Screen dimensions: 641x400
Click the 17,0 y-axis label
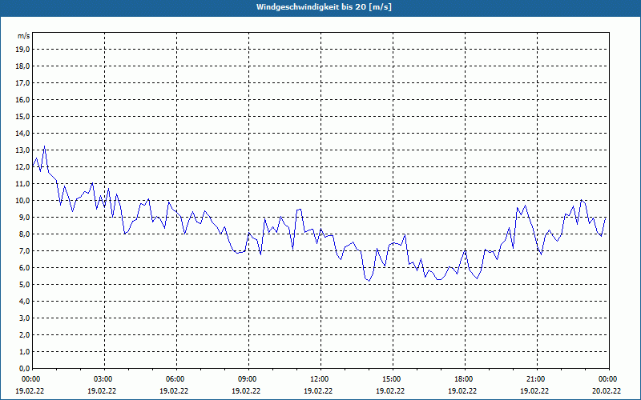[x=23, y=83]
